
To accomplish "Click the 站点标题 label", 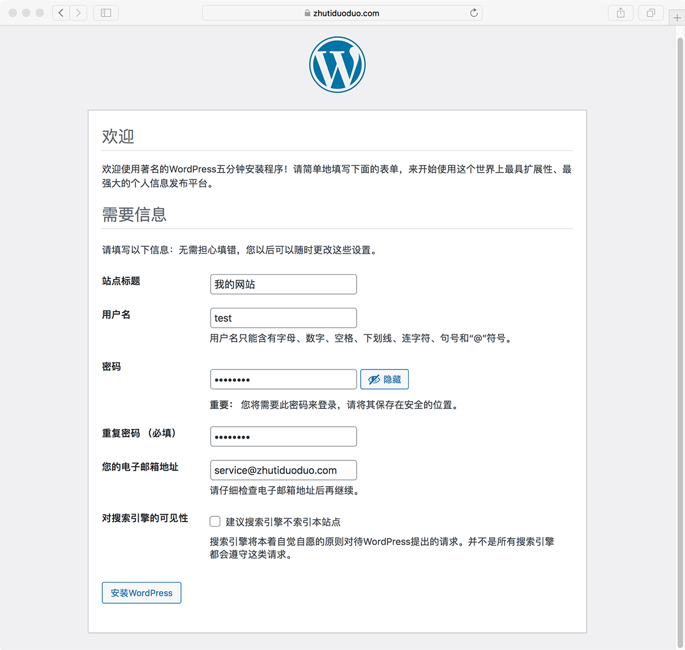I will click(121, 281).
